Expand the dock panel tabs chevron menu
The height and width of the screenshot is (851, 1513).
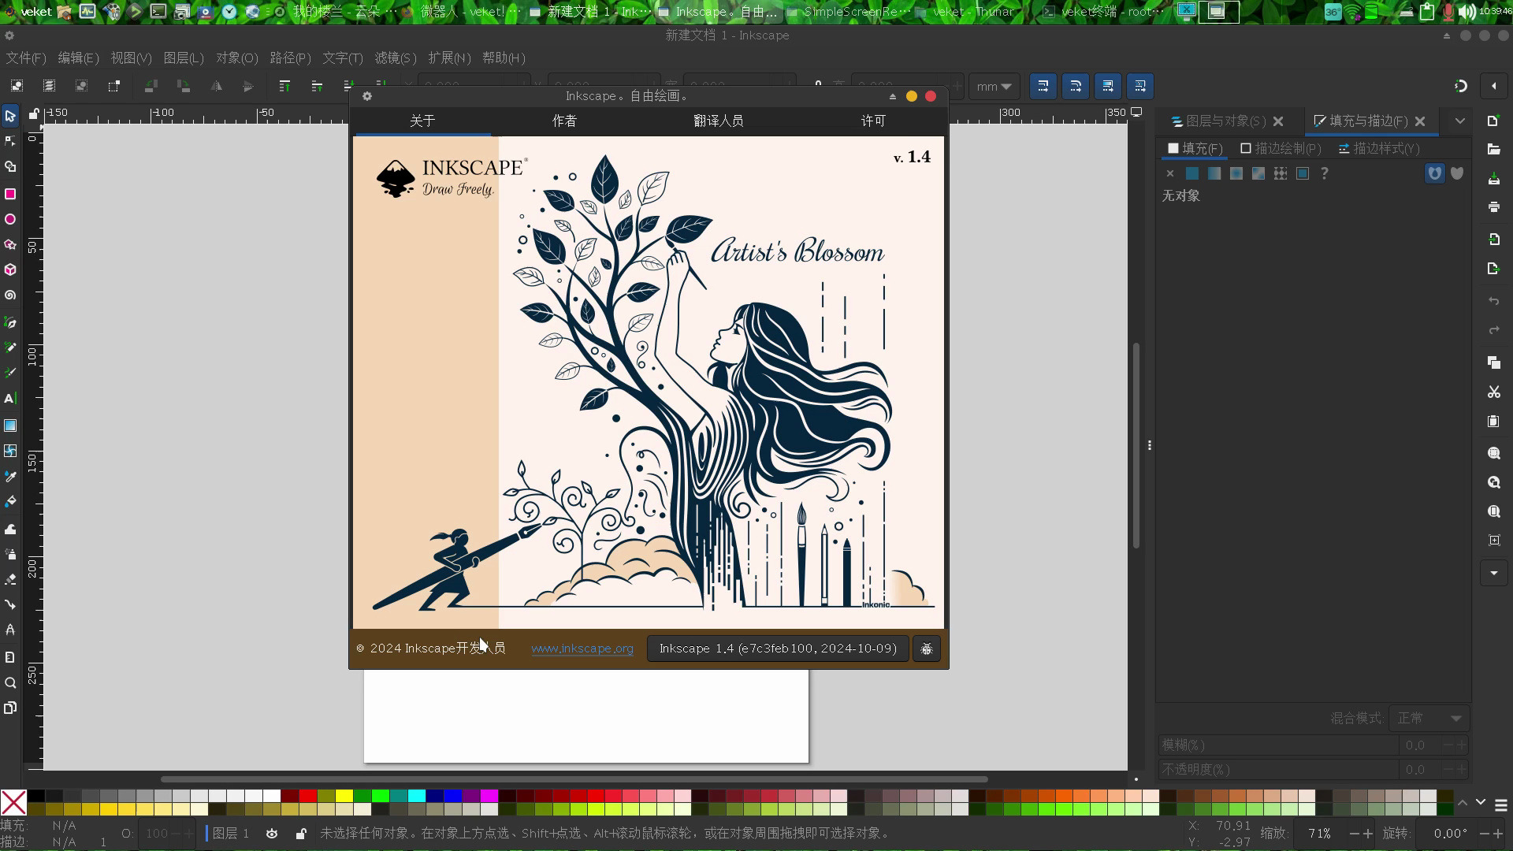(x=1460, y=121)
